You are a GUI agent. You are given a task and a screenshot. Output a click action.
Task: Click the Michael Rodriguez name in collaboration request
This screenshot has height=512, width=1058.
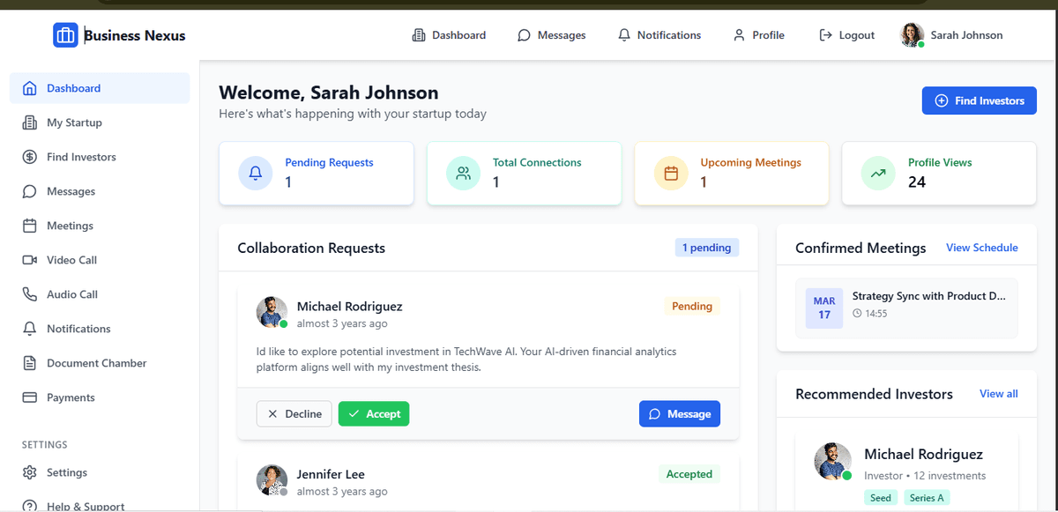350,307
